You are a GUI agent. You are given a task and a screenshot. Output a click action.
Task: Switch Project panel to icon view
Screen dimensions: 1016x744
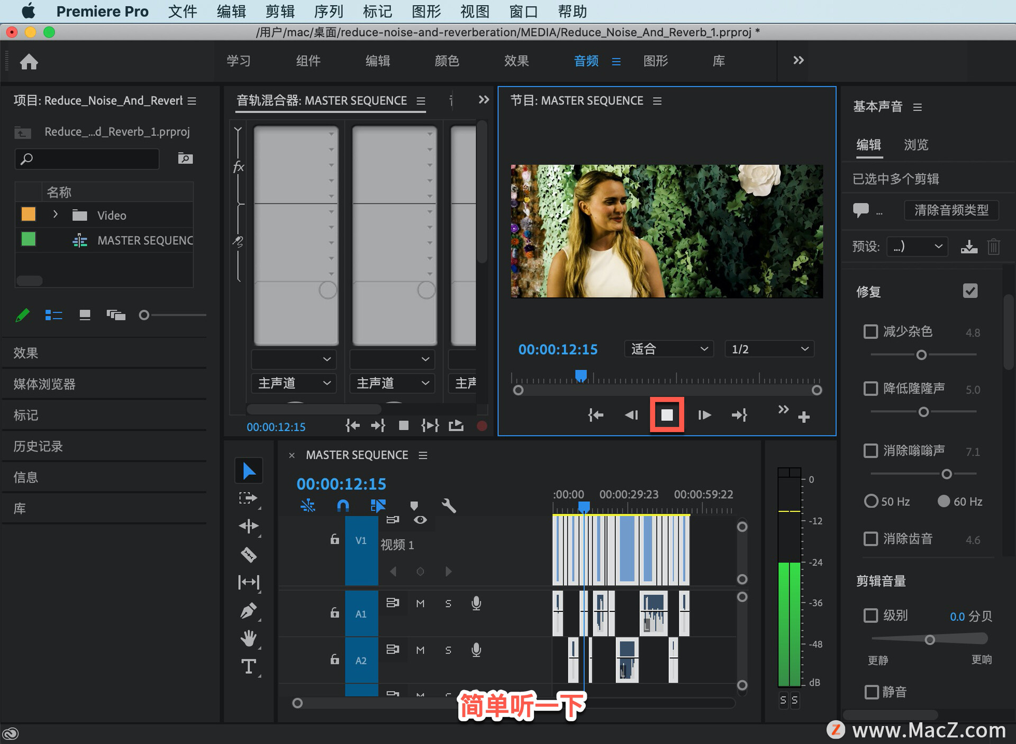click(x=85, y=315)
